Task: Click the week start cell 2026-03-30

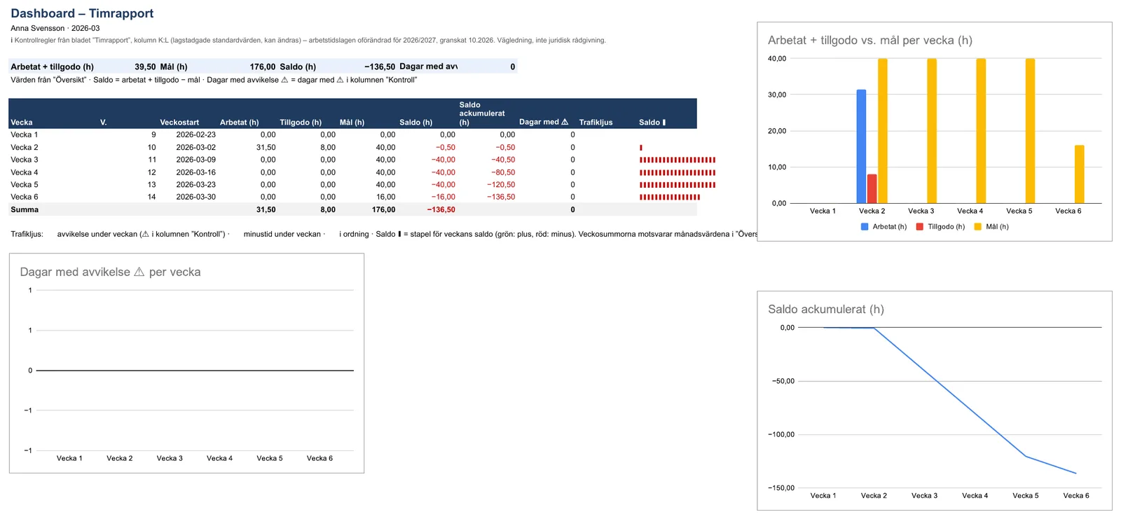Action: (x=196, y=198)
